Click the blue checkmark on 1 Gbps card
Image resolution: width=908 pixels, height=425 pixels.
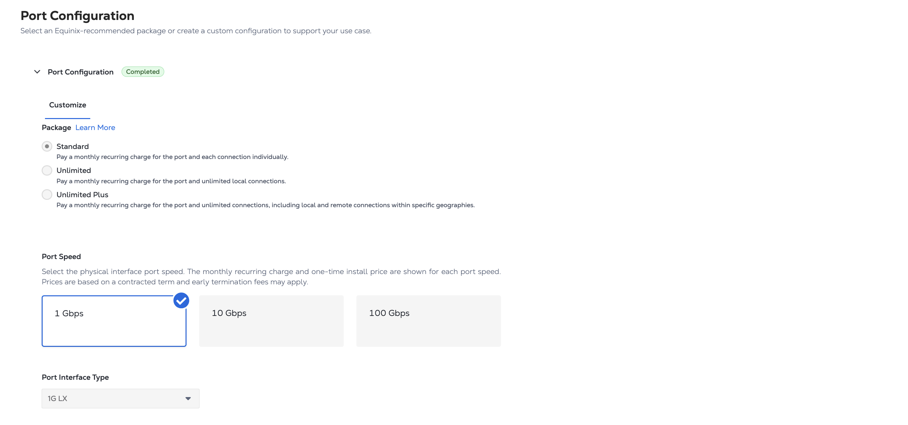(x=181, y=300)
